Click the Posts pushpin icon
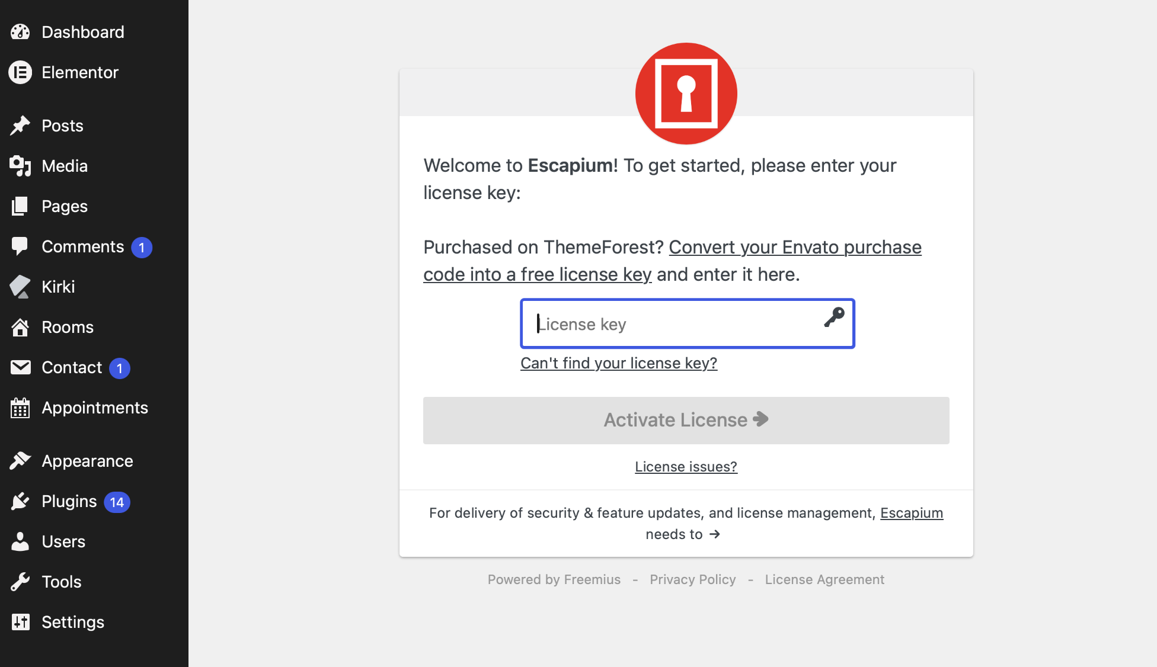Screen dimensions: 1157x667 coord(20,126)
